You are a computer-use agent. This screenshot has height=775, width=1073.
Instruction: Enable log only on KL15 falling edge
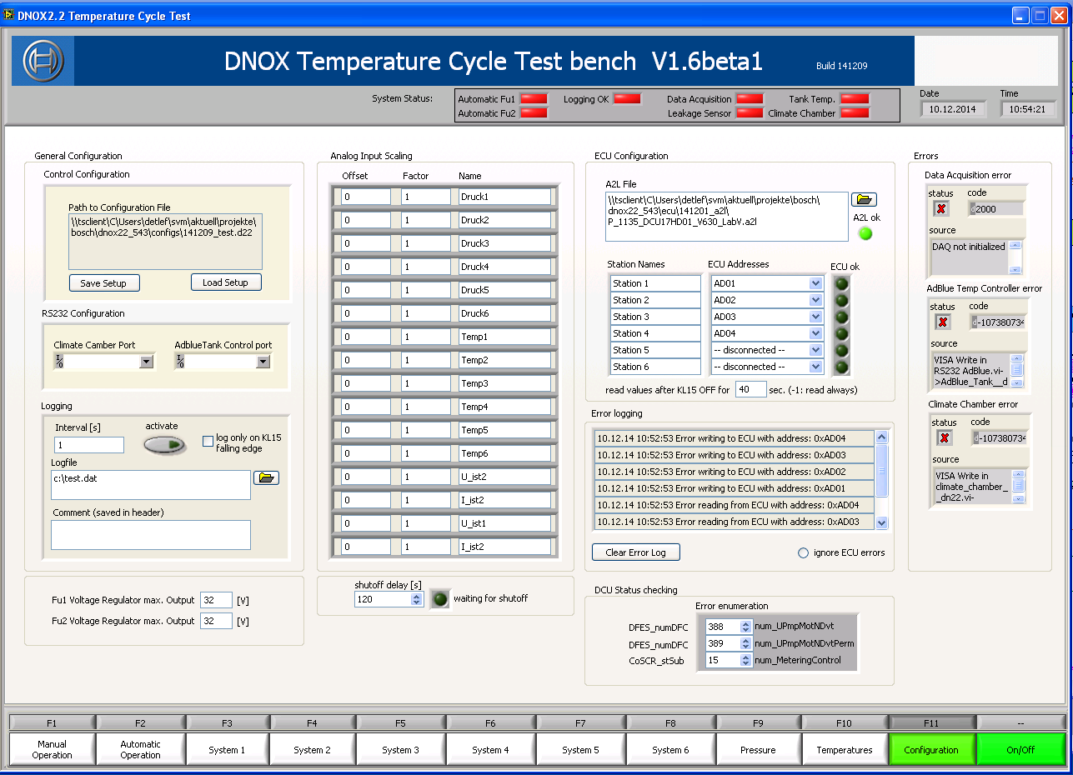point(208,440)
